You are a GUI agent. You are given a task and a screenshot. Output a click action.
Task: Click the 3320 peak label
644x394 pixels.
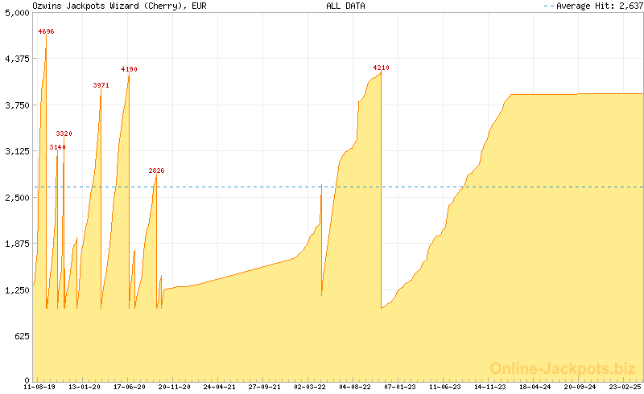(64, 133)
